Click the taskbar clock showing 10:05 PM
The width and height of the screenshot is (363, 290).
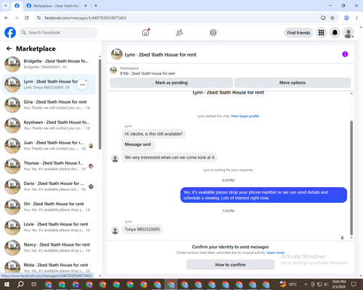[x=339, y=284]
